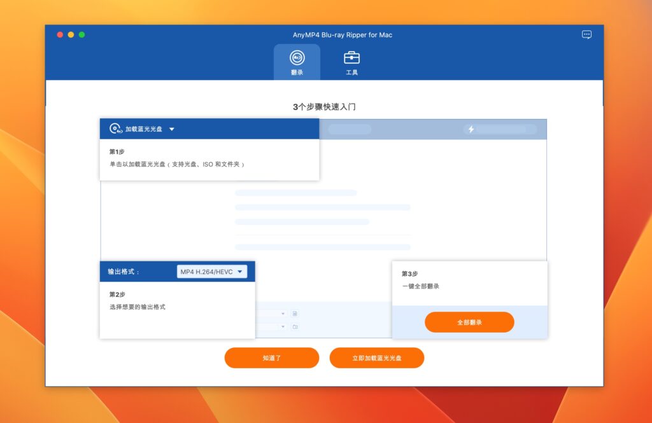
Task: Click the 第3步 tutorial tooltip panel
Action: [x=470, y=282]
